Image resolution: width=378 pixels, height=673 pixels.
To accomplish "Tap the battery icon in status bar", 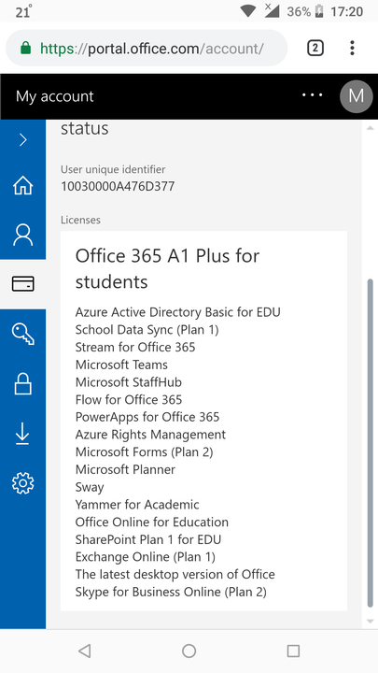I will [319, 11].
